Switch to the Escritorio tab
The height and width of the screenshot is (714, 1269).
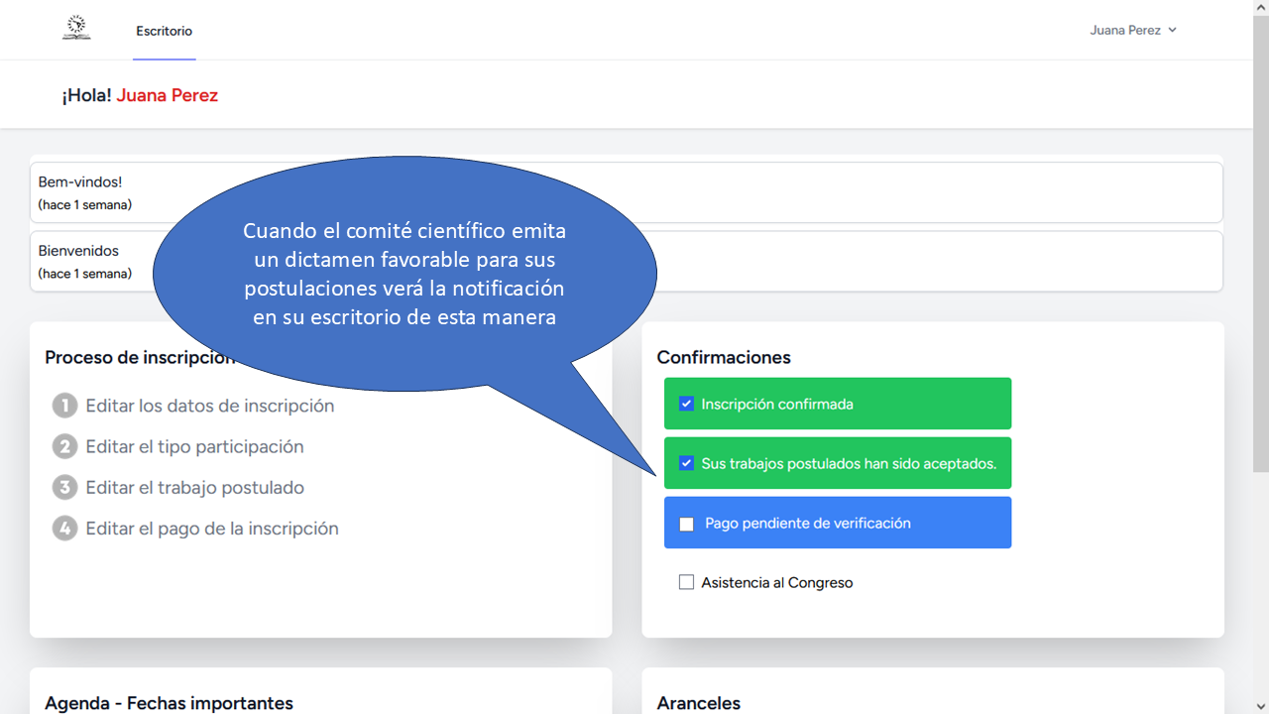165,31
